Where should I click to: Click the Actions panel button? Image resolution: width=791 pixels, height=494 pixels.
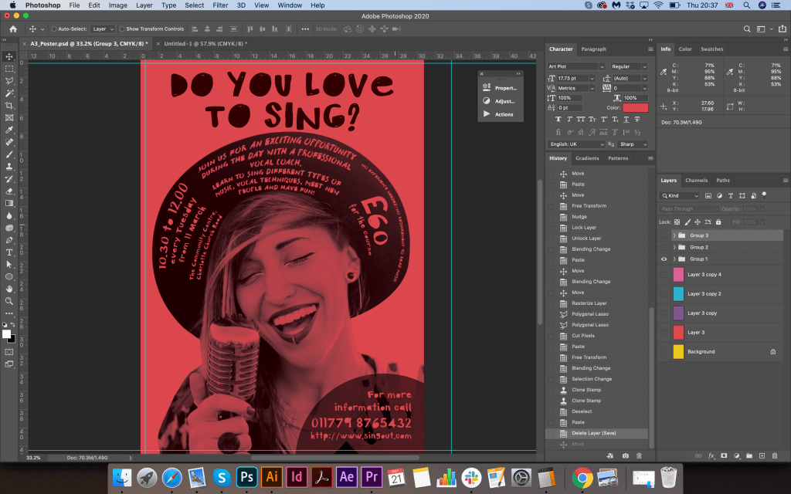499,114
